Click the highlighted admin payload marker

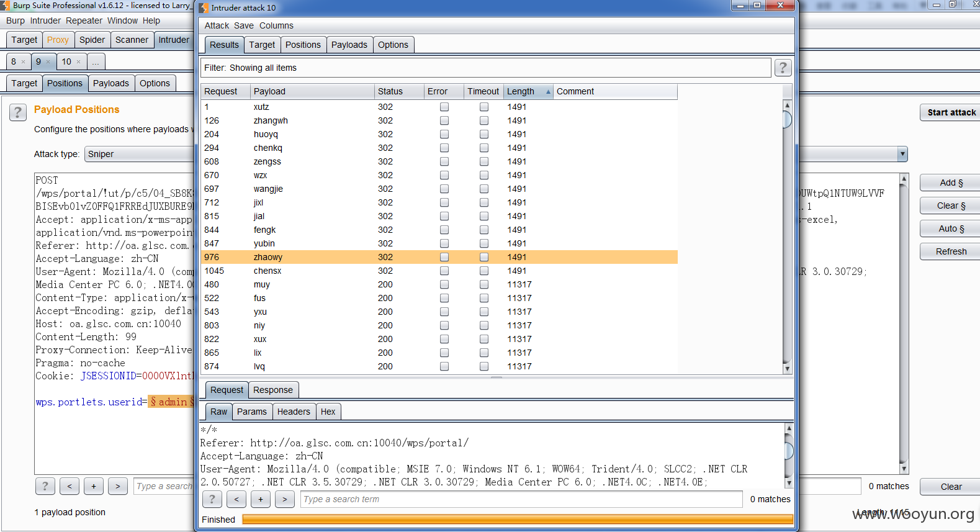pyautogui.click(x=172, y=402)
